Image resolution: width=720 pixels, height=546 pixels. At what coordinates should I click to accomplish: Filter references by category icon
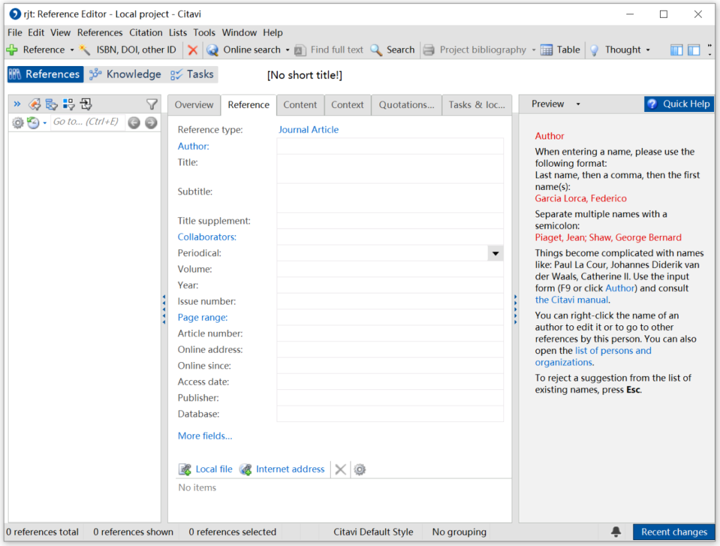click(x=51, y=104)
